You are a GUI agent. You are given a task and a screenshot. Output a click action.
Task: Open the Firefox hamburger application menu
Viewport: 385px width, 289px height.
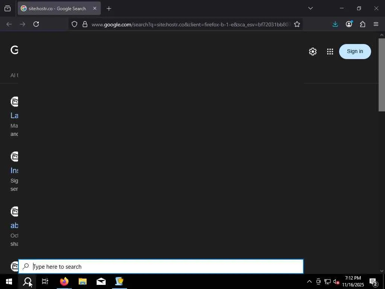click(x=376, y=24)
